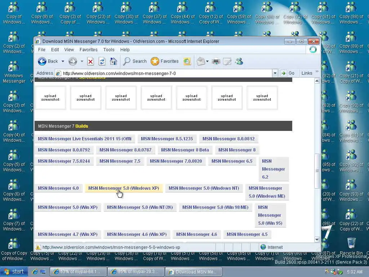Open Copy (7) of Windows shortcut
Image resolution: width=369 pixels, height=277 pixels.
pyautogui.click(x=14, y=220)
